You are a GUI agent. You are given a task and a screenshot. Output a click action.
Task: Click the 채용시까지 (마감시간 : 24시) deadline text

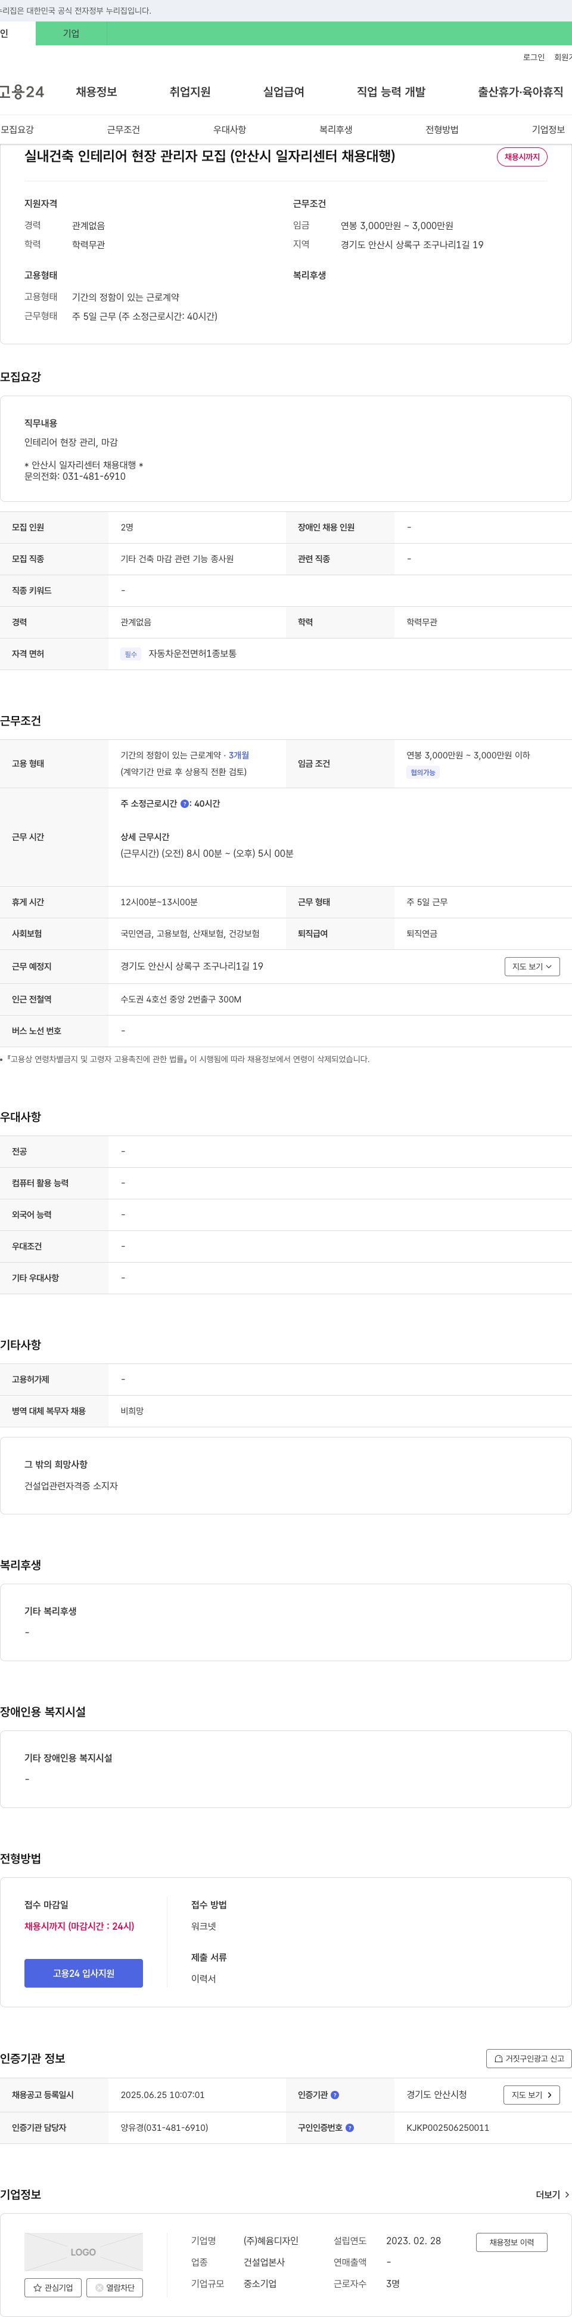(79, 1926)
